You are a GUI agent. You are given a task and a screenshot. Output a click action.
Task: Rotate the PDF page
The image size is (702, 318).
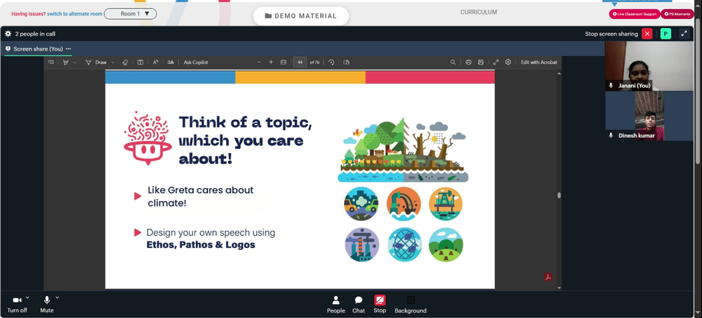331,62
